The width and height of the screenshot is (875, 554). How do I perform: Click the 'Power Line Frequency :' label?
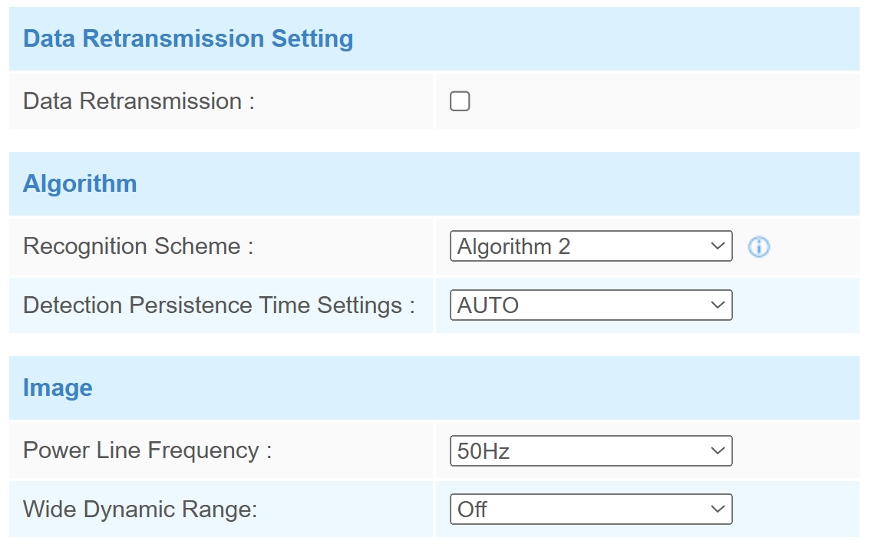(x=147, y=450)
